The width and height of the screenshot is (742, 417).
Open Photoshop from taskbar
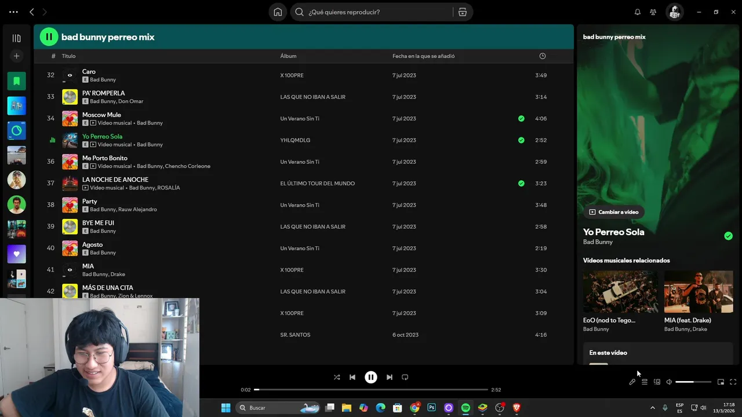click(x=431, y=408)
